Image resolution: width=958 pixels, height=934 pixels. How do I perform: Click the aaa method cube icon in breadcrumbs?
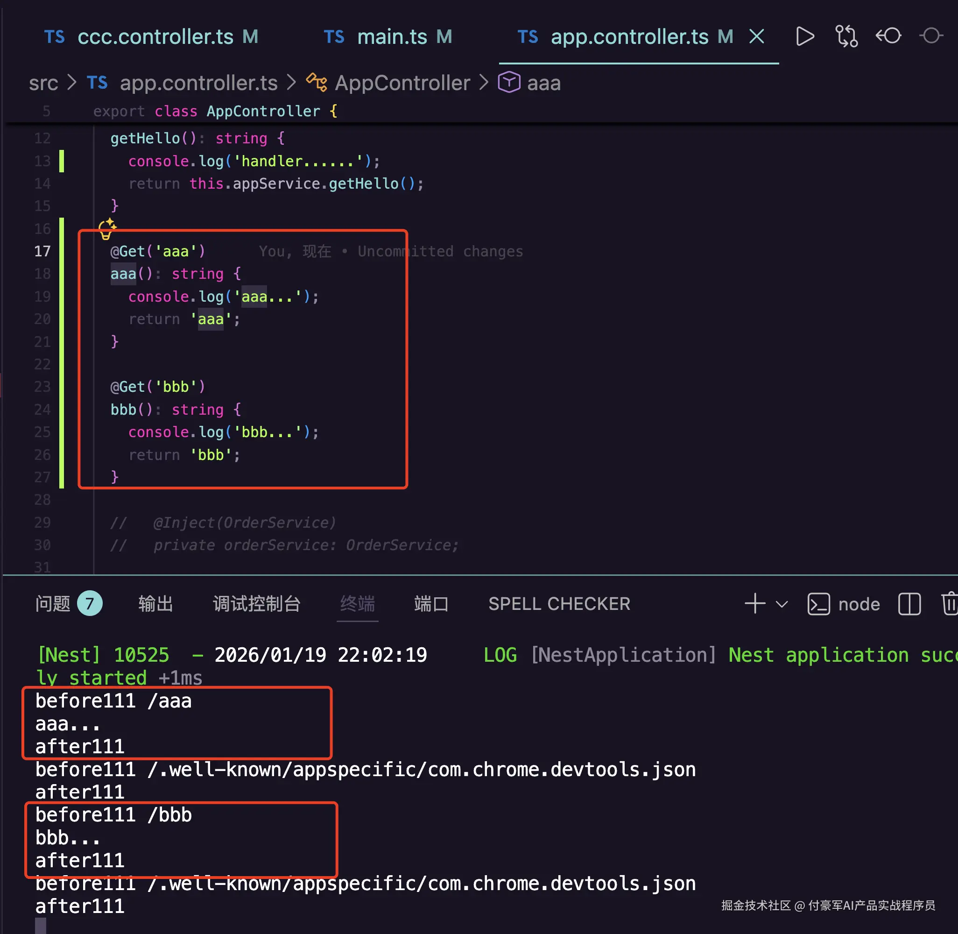pos(509,82)
